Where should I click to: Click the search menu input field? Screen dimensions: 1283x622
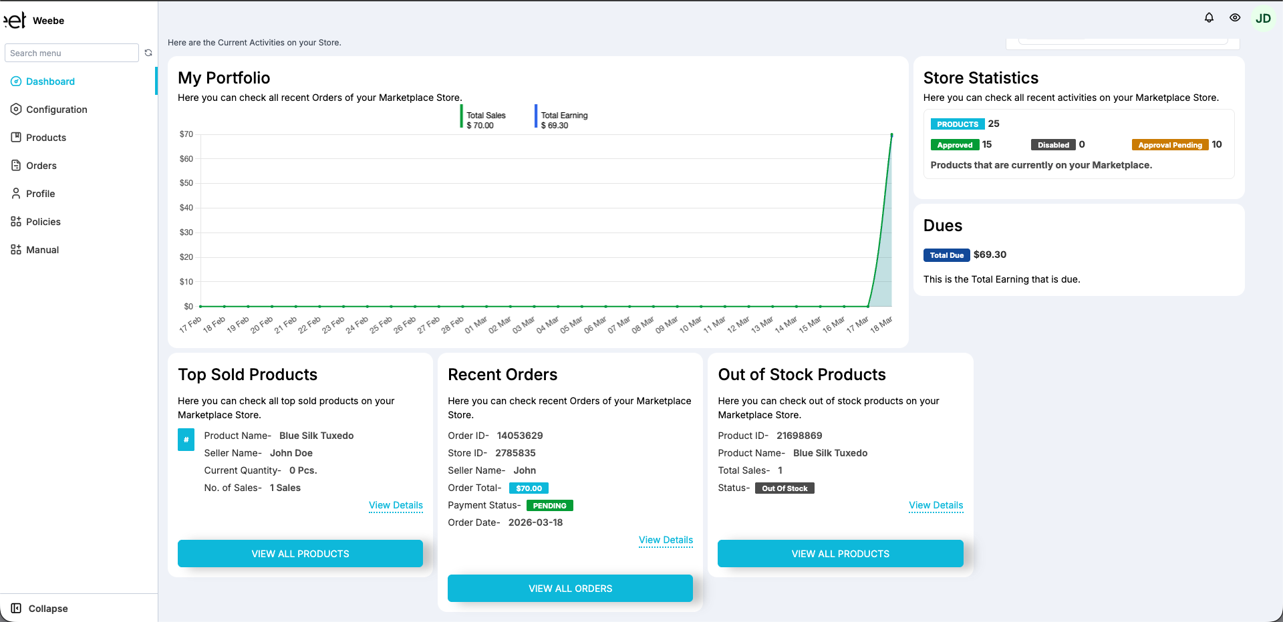72,53
